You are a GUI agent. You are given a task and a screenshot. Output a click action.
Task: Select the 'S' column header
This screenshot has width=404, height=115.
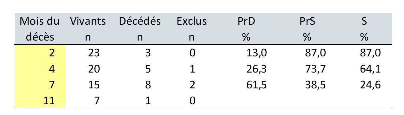click(x=364, y=29)
